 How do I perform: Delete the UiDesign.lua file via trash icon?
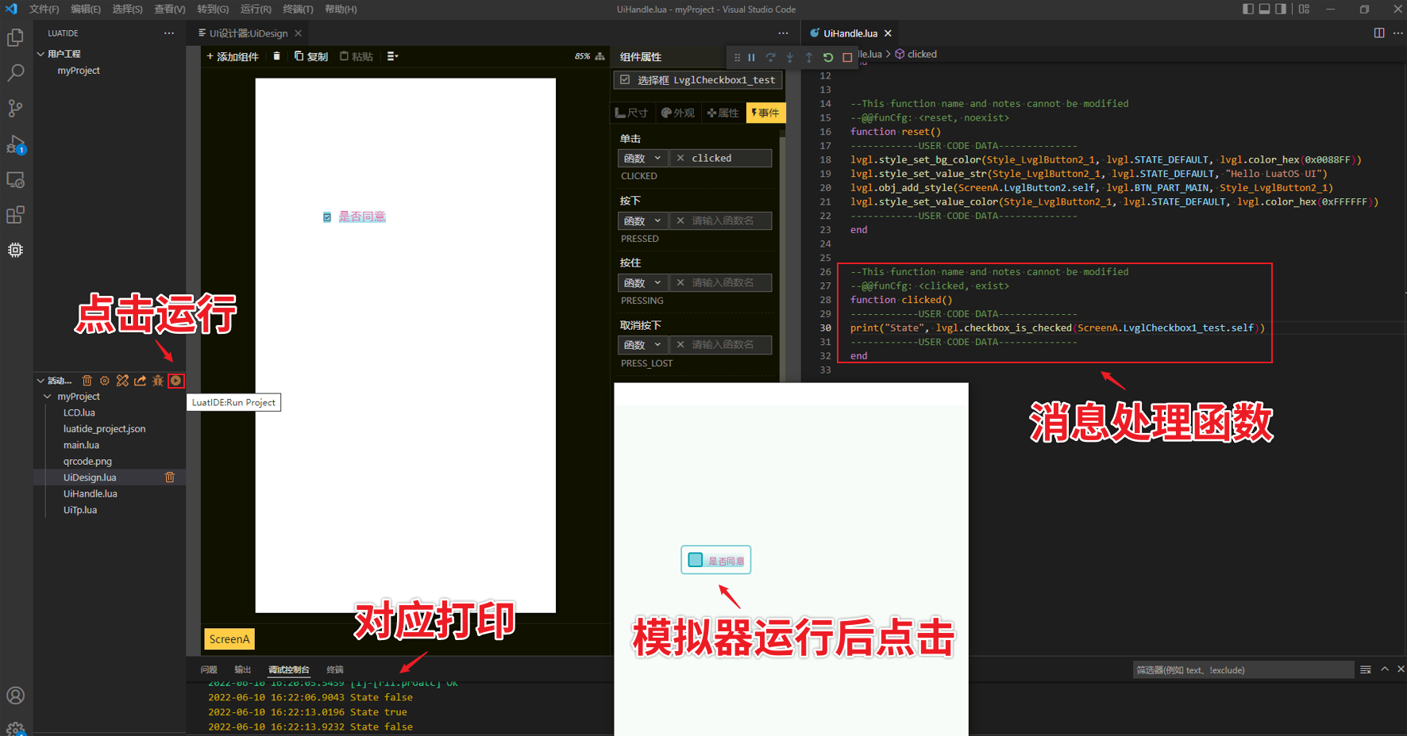(169, 477)
